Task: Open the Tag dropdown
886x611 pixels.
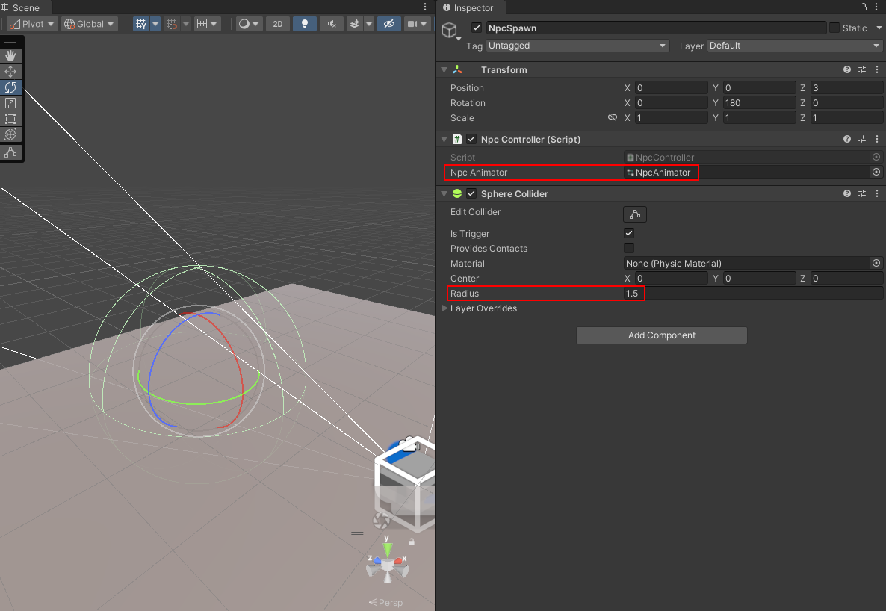Action: [577, 46]
